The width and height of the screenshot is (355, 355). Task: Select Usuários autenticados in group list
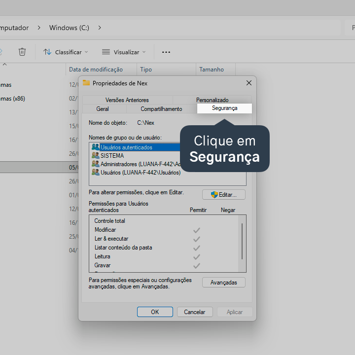coord(136,147)
